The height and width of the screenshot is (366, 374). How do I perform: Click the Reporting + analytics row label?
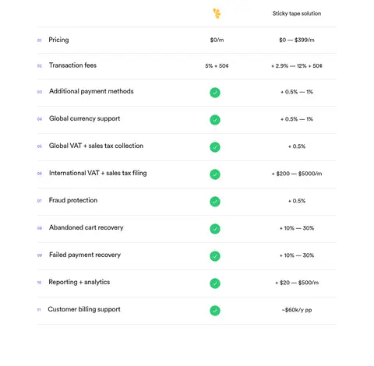(79, 282)
